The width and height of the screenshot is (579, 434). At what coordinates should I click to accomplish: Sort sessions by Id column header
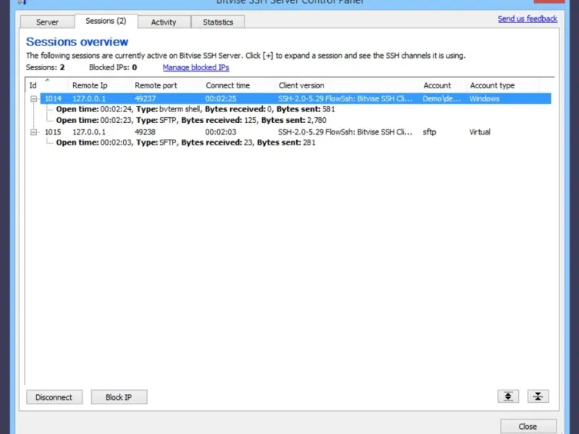click(x=46, y=85)
